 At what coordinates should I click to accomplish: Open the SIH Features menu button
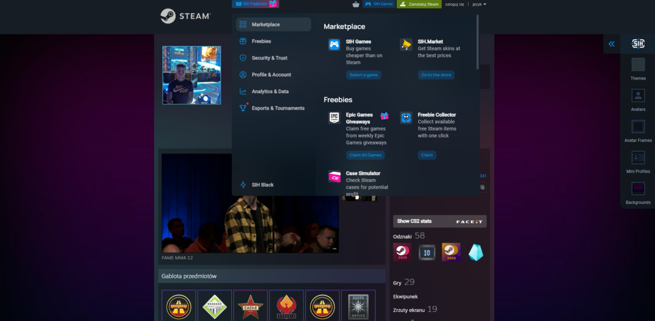[x=255, y=4]
